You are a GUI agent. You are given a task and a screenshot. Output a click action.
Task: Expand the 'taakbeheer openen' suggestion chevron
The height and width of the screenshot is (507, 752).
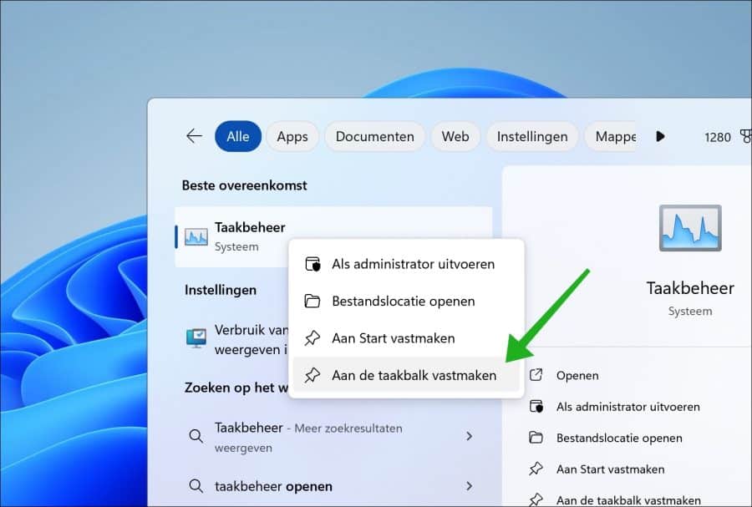470,485
